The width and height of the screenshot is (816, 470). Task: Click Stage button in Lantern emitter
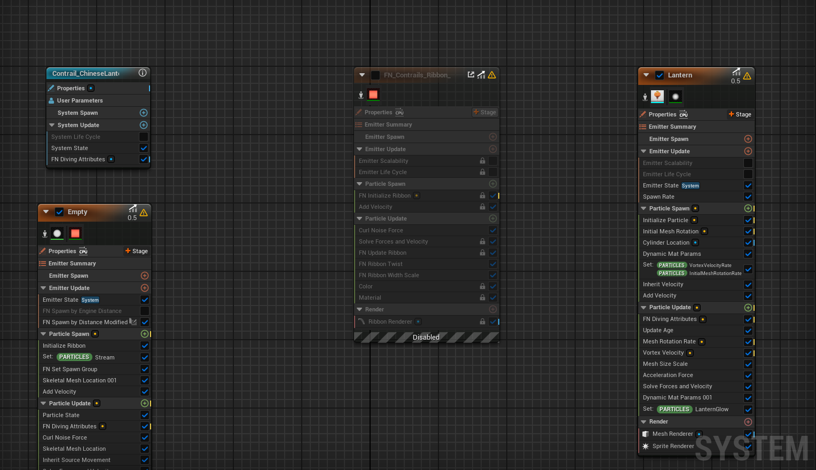tap(740, 114)
